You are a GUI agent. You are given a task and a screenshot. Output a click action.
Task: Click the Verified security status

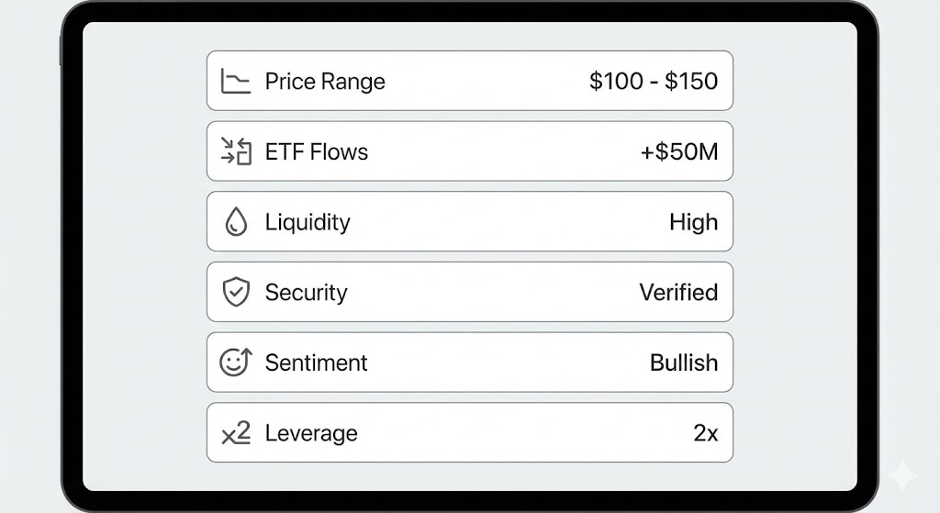click(678, 293)
